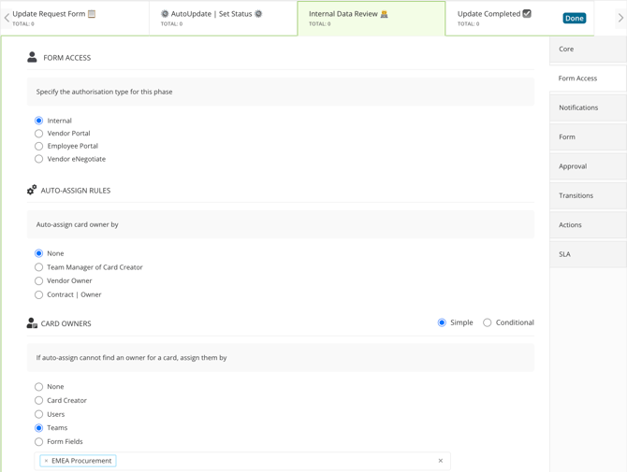Click the Auto-Assign Rules gears icon
The height and width of the screenshot is (472, 627).
click(32, 190)
